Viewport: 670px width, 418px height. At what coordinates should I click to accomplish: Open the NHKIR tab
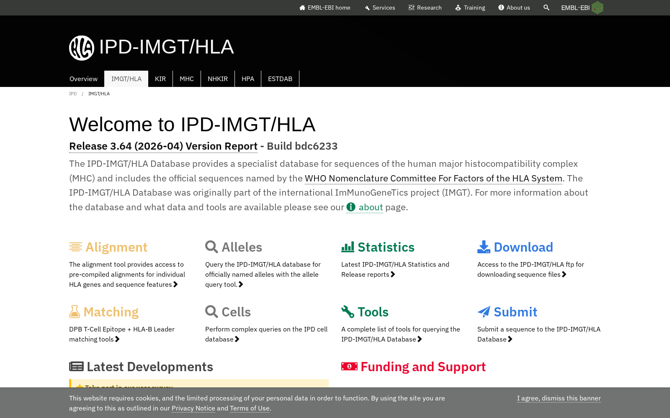pos(218,79)
